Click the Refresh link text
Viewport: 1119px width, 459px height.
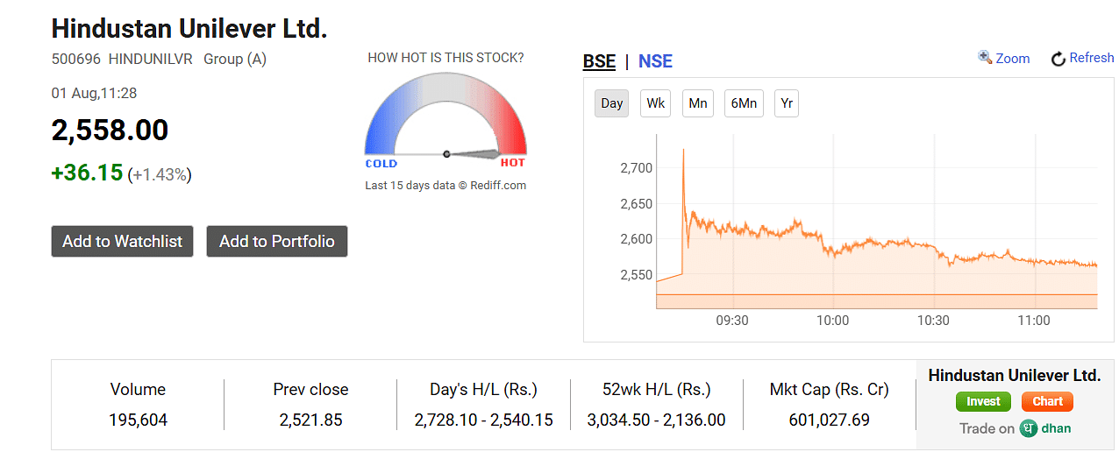[x=1092, y=58]
